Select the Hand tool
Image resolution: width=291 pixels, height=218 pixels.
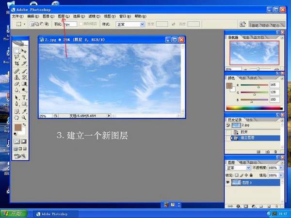[x=17, y=118]
